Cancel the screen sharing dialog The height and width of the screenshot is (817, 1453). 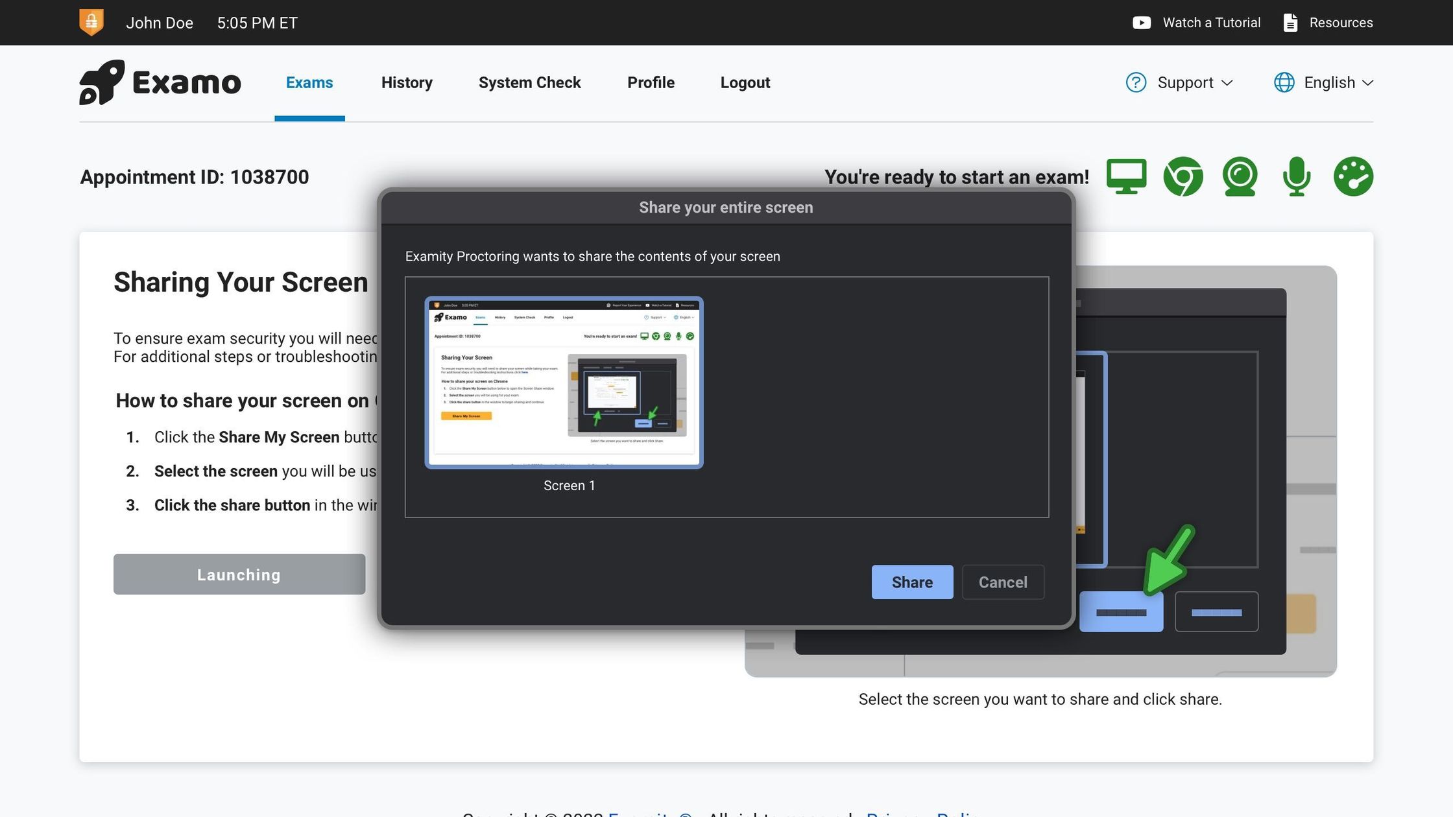coord(1003,582)
